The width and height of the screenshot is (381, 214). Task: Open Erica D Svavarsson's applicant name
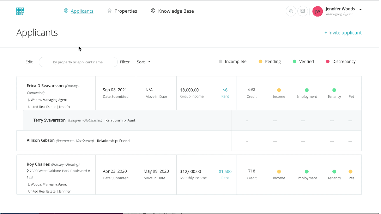pos(45,86)
